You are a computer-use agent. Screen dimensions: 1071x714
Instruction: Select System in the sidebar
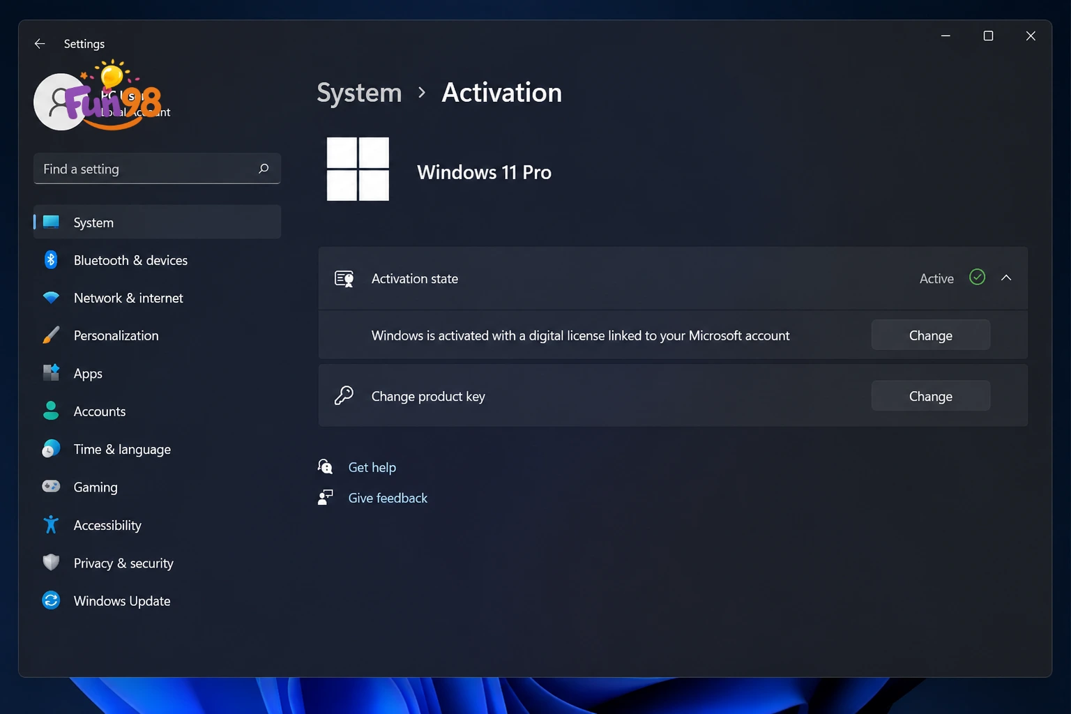point(157,222)
